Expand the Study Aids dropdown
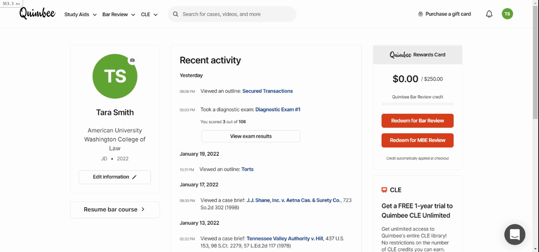This screenshot has width=539, height=252. click(80, 15)
